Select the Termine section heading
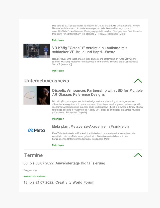160x208 pixels. click(x=34, y=155)
